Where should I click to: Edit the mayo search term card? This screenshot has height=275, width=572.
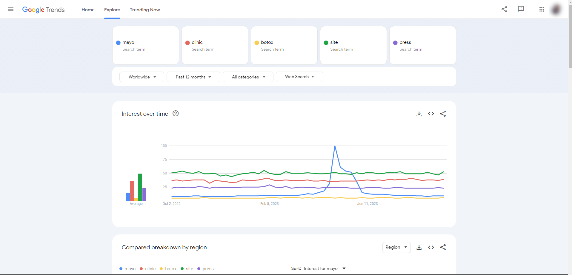(146, 45)
